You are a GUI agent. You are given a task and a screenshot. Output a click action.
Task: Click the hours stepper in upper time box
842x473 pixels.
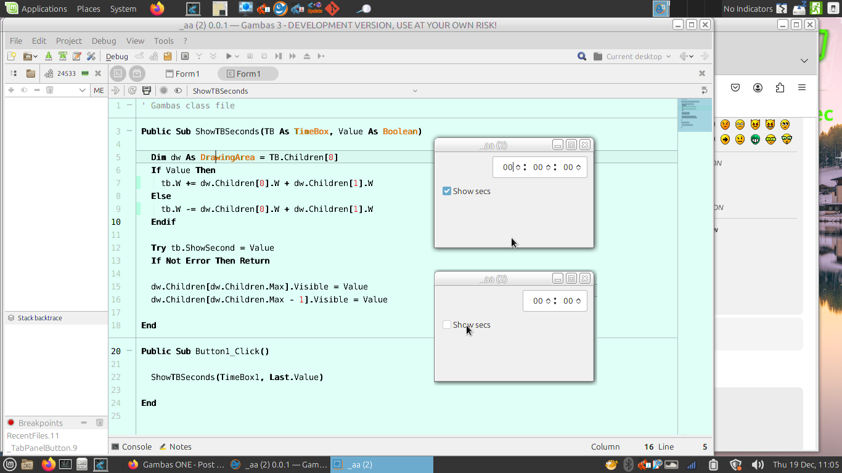pos(518,168)
